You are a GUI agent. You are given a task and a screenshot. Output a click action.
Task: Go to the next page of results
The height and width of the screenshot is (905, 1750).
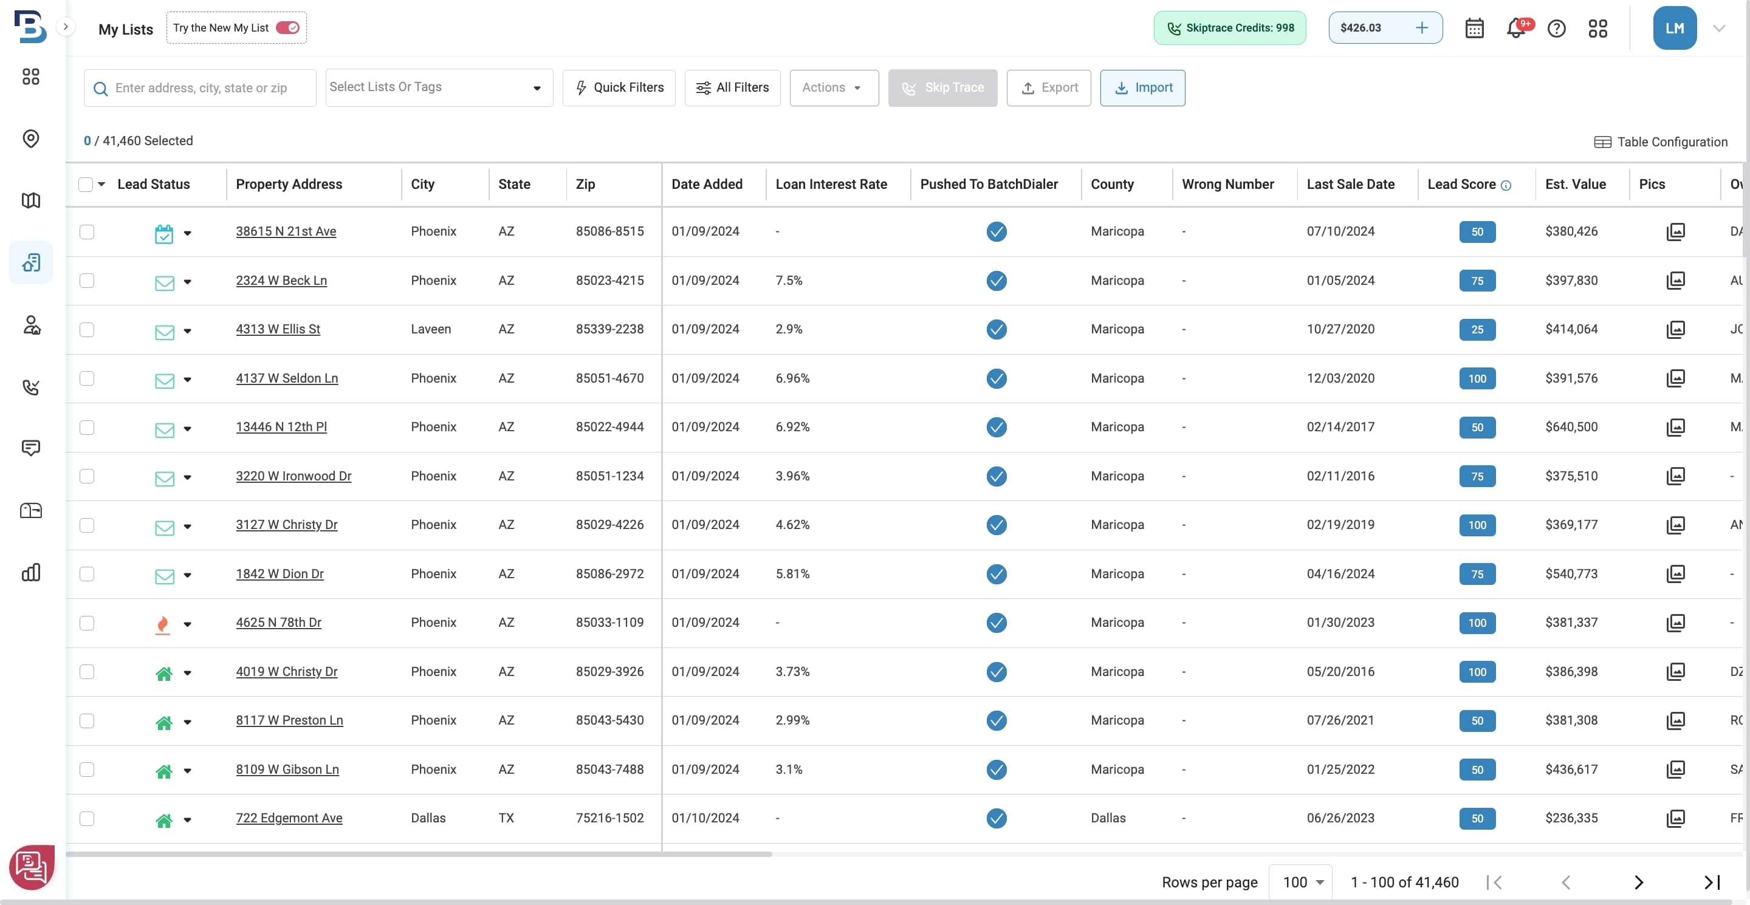click(1639, 882)
